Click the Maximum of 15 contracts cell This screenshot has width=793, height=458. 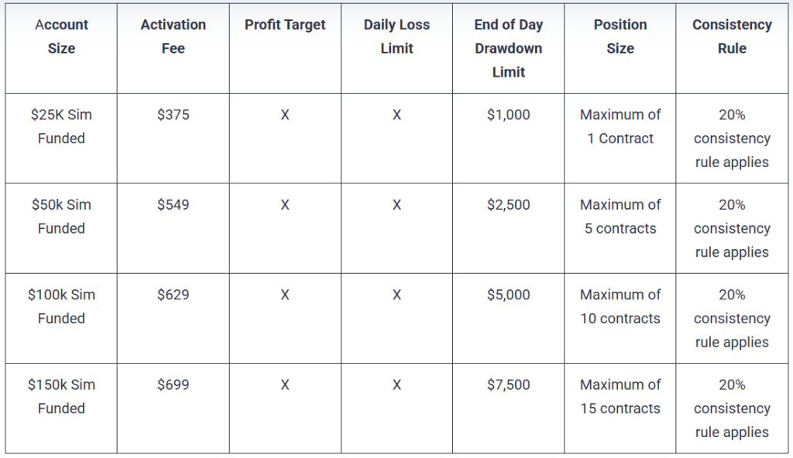pos(620,396)
